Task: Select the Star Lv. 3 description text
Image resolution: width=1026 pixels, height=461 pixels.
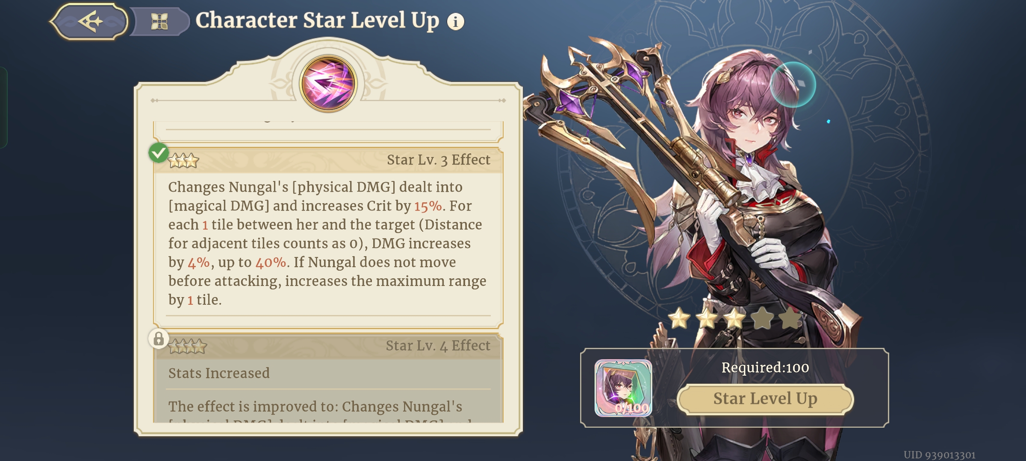Action: pyautogui.click(x=327, y=243)
